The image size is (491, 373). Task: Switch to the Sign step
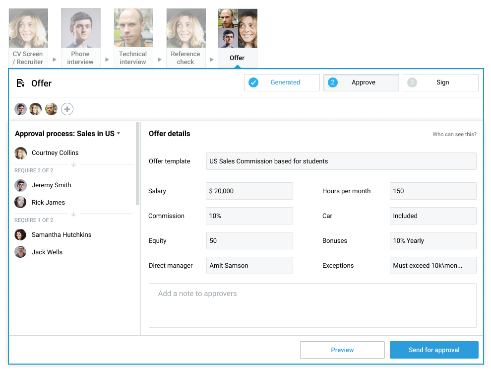(x=440, y=82)
